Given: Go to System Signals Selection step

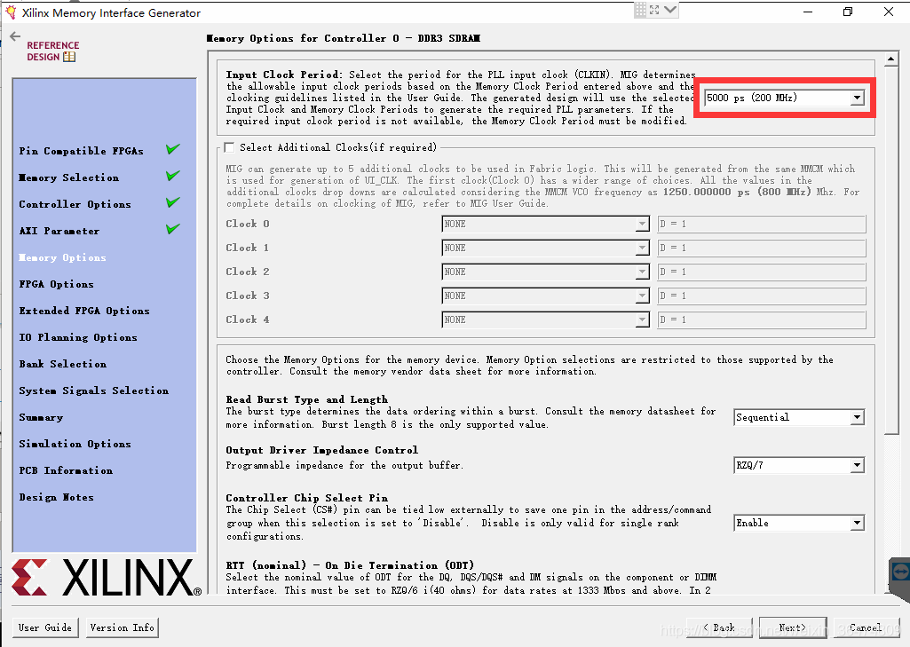Looking at the screenshot, I should pyautogui.click(x=94, y=391).
